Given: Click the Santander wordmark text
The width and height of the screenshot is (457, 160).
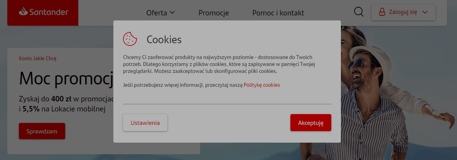Looking at the screenshot, I should click(x=49, y=12).
